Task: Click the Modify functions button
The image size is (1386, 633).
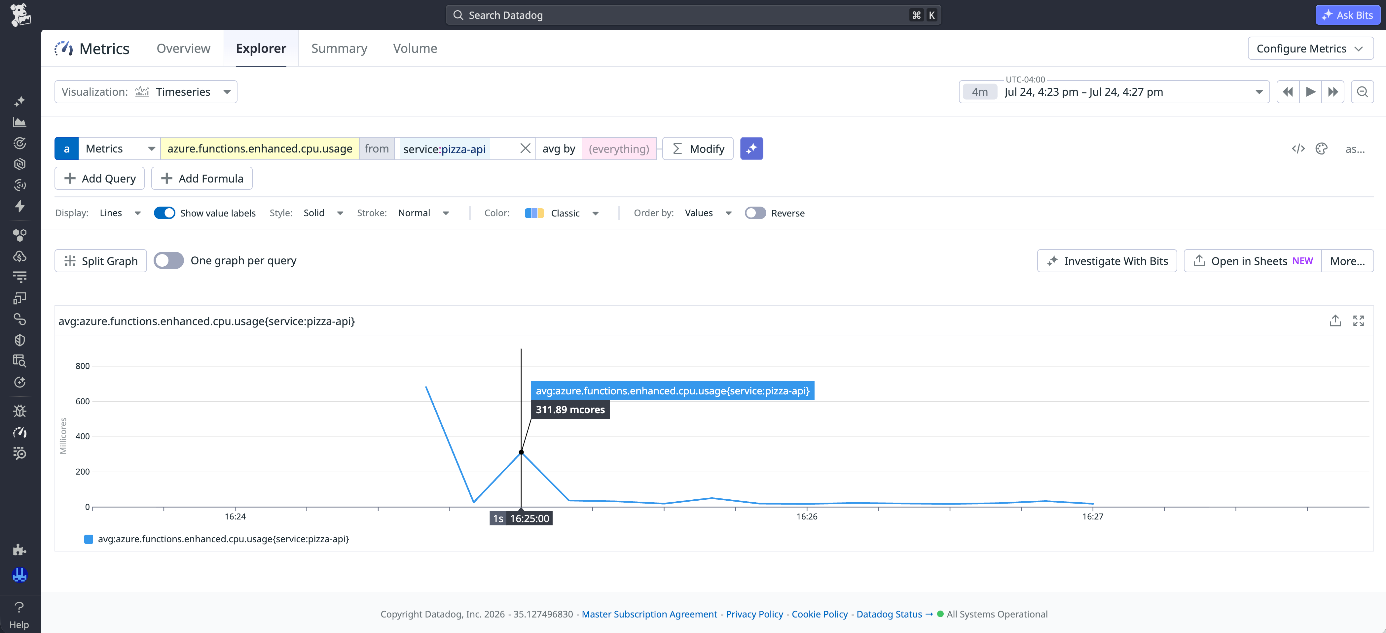Action: coord(698,149)
